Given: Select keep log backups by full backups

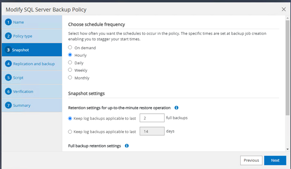Looking at the screenshot, I should click(70, 119).
